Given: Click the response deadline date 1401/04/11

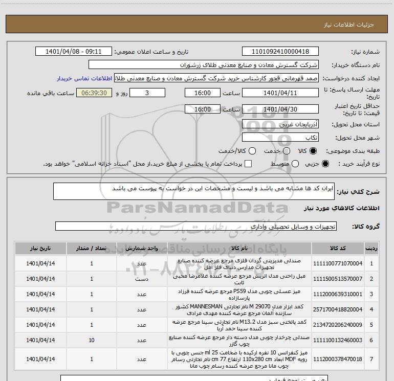Looking at the screenshot, I should 280,93.
